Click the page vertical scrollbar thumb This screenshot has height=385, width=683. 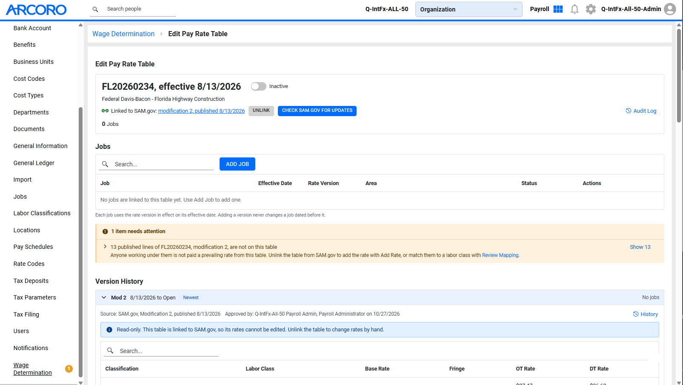679,76
